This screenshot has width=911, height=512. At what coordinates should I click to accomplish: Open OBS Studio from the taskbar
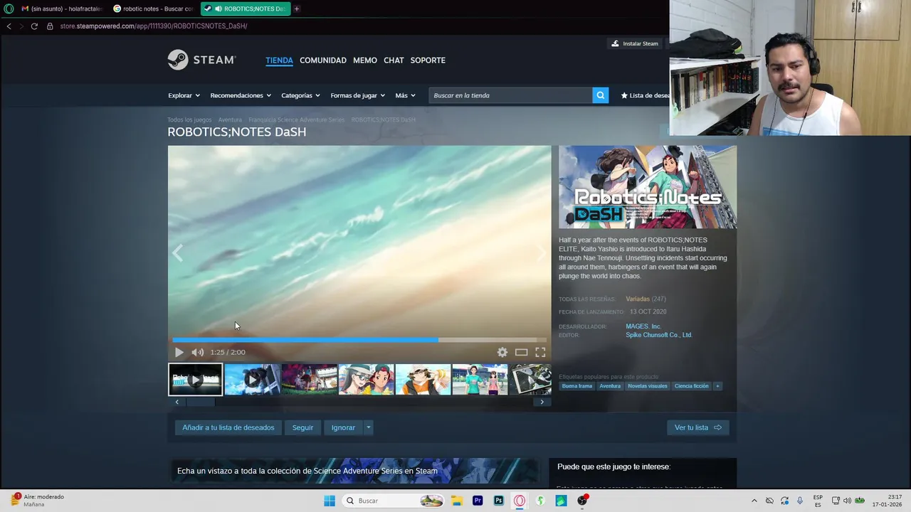tap(582, 501)
